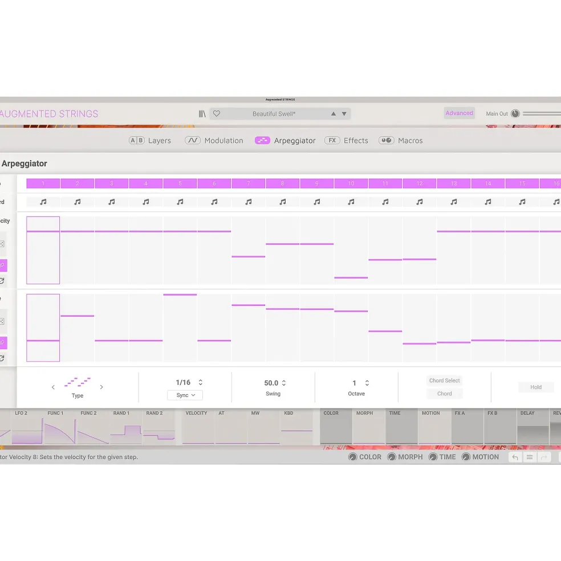The width and height of the screenshot is (561, 561).
Task: Select the Arpeggiator tab
Action: tap(285, 141)
